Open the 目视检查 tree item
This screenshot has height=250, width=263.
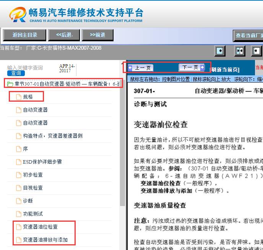point(33,188)
